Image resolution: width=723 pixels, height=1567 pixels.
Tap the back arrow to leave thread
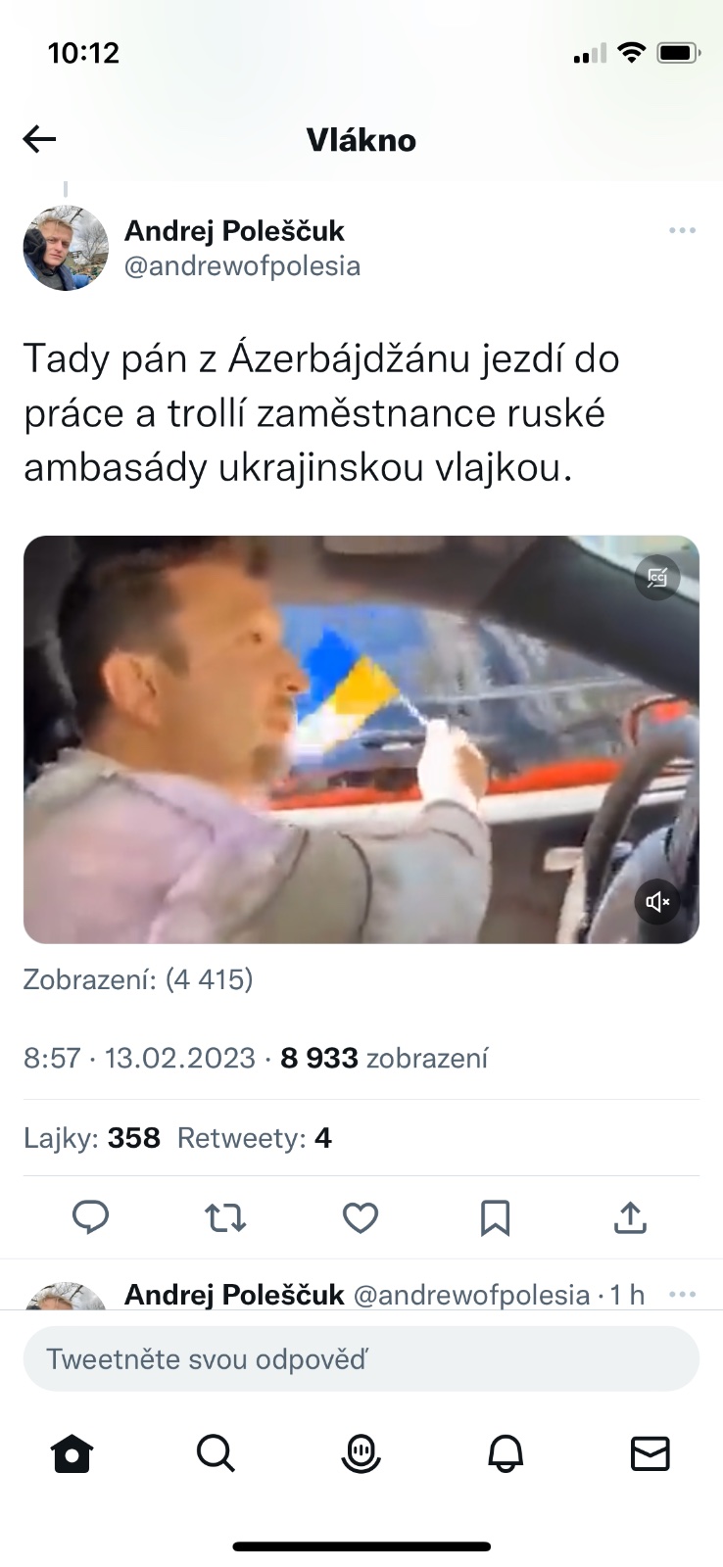point(39,140)
